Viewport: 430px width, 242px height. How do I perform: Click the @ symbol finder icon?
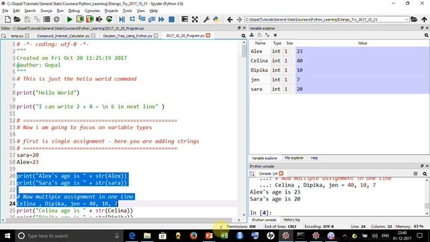point(56,19)
